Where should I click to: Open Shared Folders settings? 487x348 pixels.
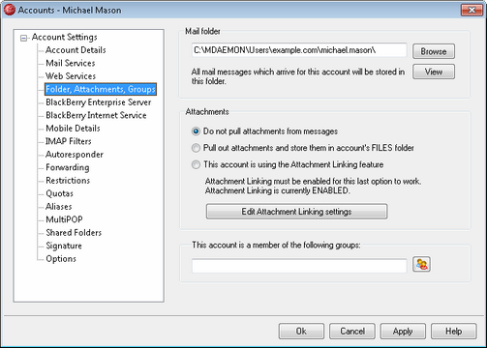tap(74, 232)
